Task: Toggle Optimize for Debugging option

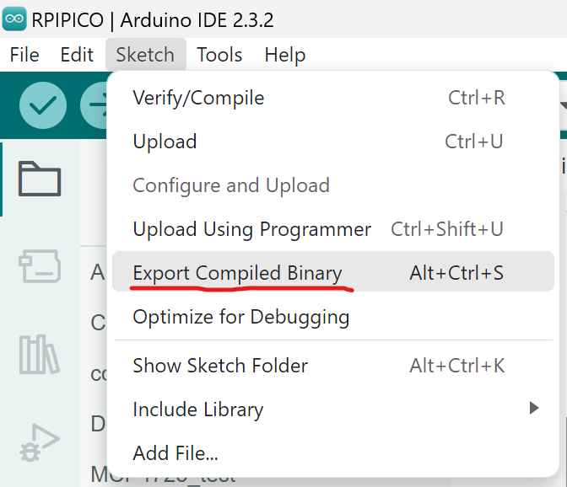Action: click(x=333, y=317)
